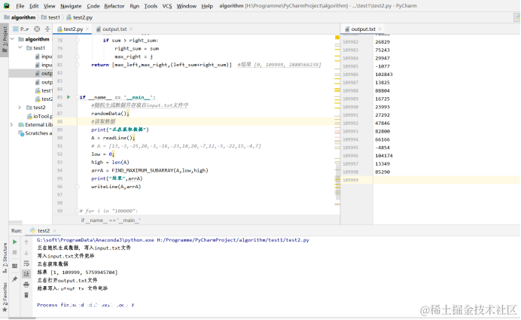The width and height of the screenshot is (521, 320).
Task: Click the randomData() call on line 87
Action: click(x=109, y=113)
